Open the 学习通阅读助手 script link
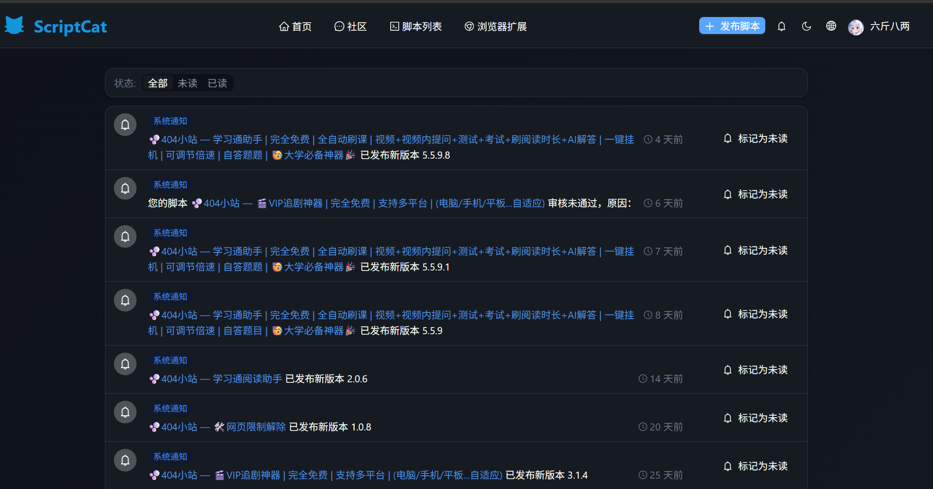 pos(216,379)
